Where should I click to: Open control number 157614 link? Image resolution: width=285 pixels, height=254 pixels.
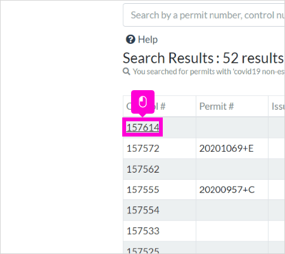[142, 128]
